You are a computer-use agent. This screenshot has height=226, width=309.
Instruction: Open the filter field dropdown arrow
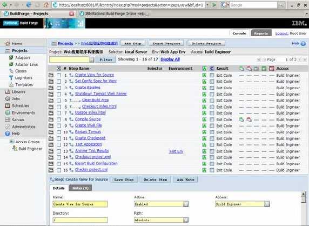coord(91,59)
